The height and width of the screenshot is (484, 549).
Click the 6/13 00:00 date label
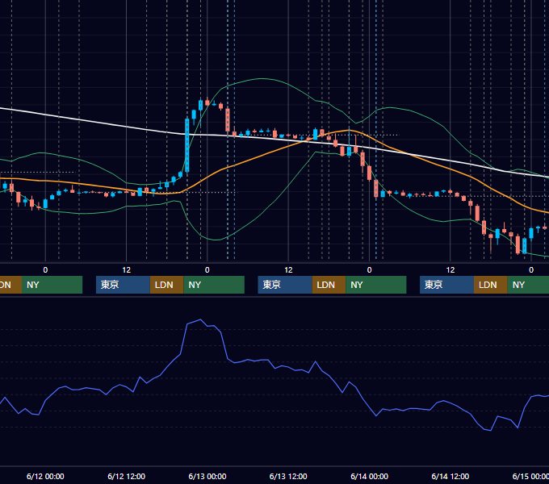point(207,476)
